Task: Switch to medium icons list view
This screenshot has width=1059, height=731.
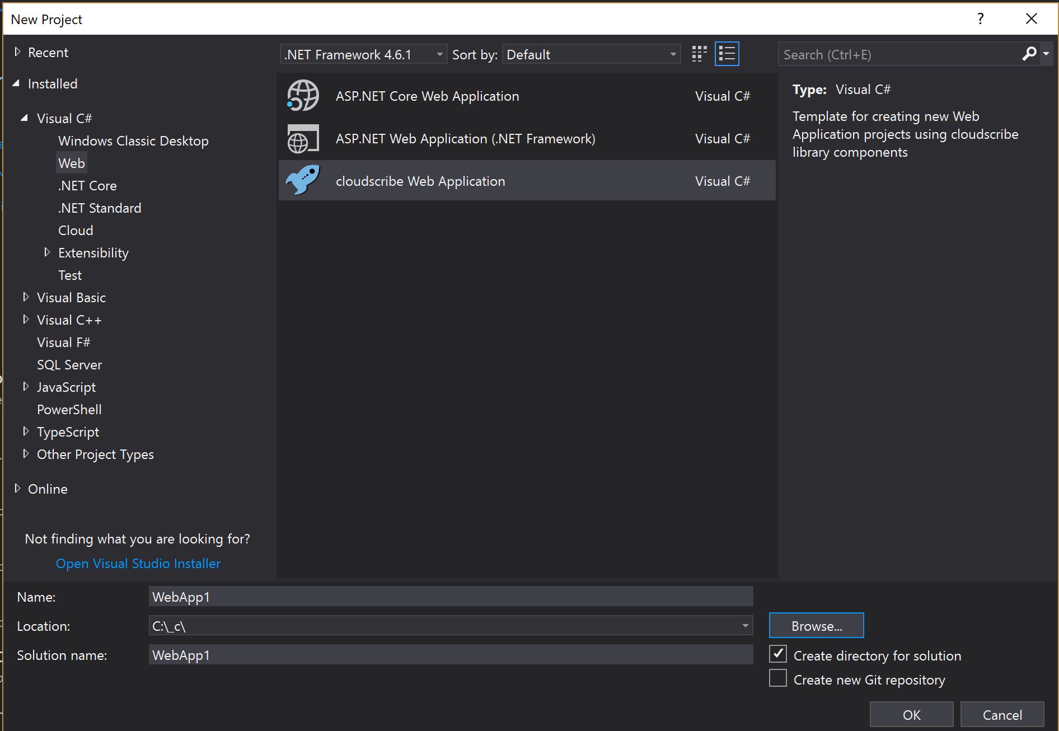Action: pyautogui.click(x=727, y=54)
